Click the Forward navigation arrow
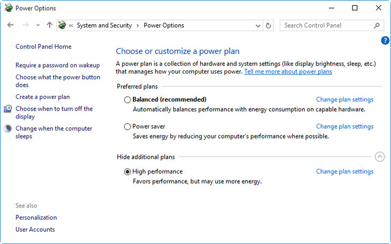This screenshot has width=391, height=244. click(x=25, y=25)
